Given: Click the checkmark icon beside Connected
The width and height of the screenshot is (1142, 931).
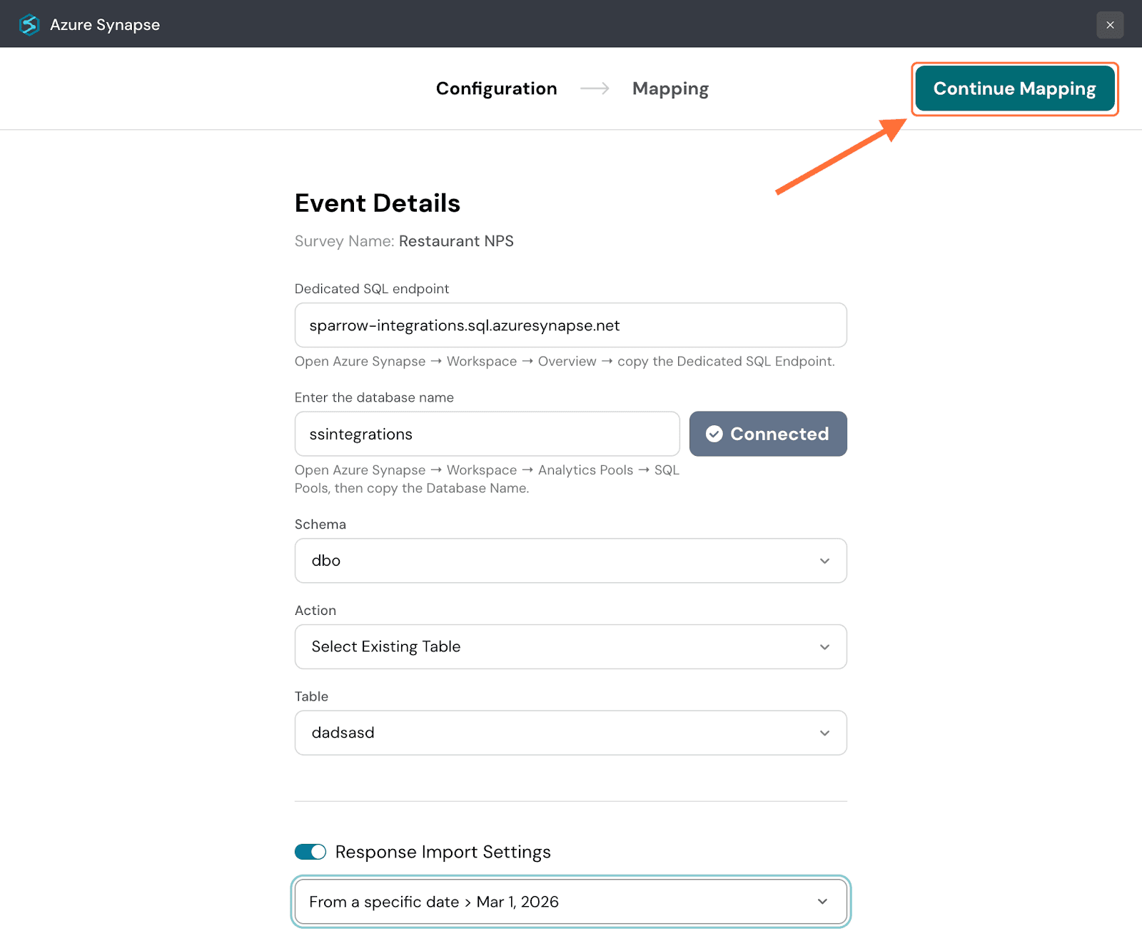Looking at the screenshot, I should [714, 434].
